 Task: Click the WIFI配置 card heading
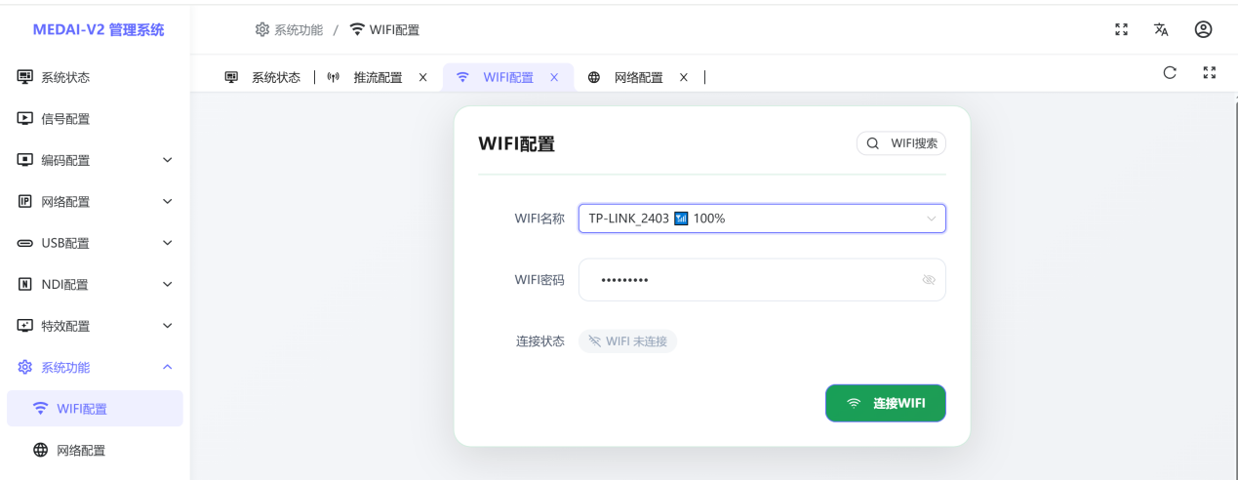[x=516, y=144]
